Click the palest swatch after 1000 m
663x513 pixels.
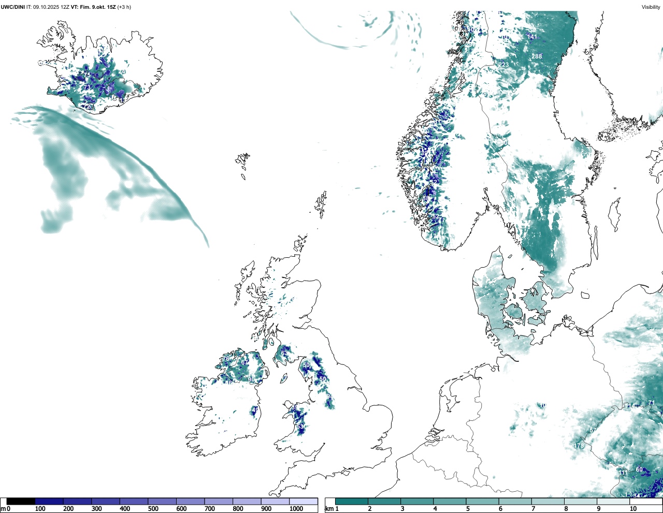[x=303, y=501]
